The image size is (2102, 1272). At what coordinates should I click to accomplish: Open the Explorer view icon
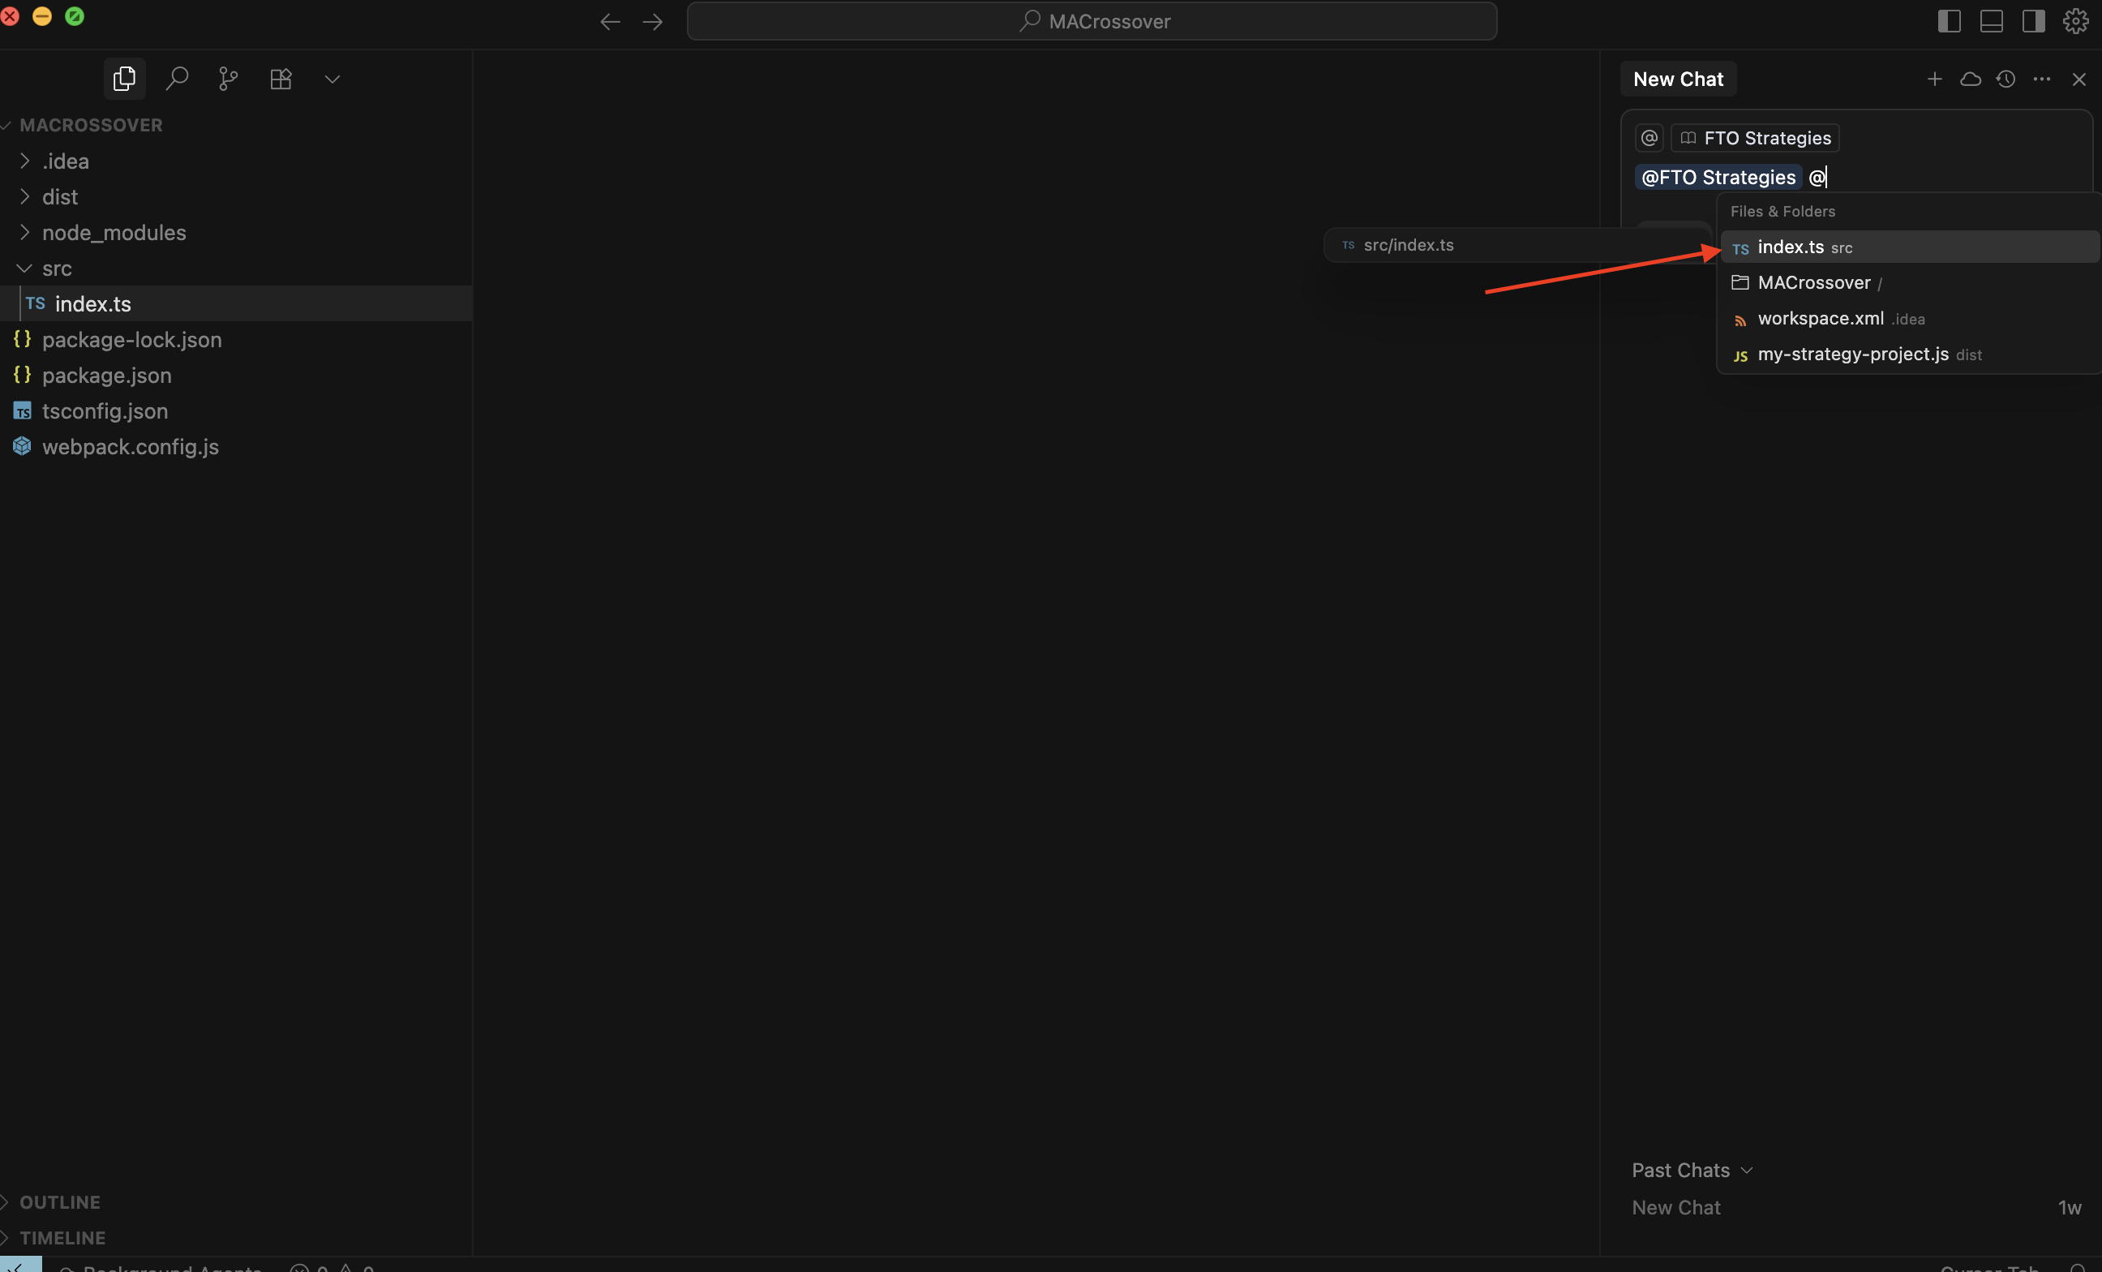tap(125, 79)
